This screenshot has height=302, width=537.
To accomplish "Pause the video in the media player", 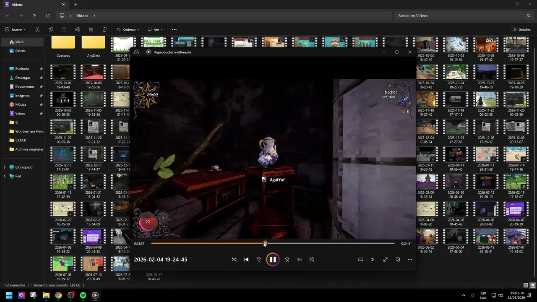I will pos(273,260).
